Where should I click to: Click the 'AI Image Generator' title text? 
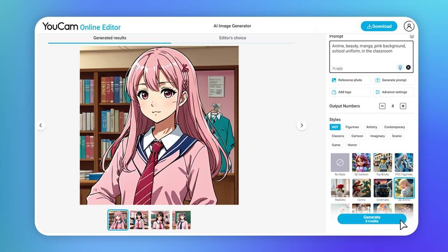click(x=232, y=26)
